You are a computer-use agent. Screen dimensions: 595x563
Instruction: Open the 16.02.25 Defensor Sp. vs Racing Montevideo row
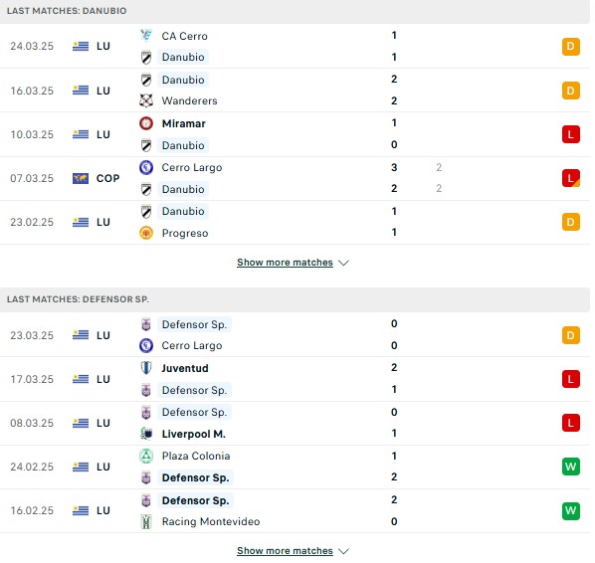pos(295,510)
